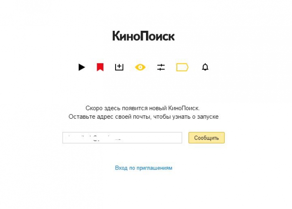The height and width of the screenshot is (209, 292).
Task: Click the icon right of the yellow eye
Action: [x=161, y=67]
